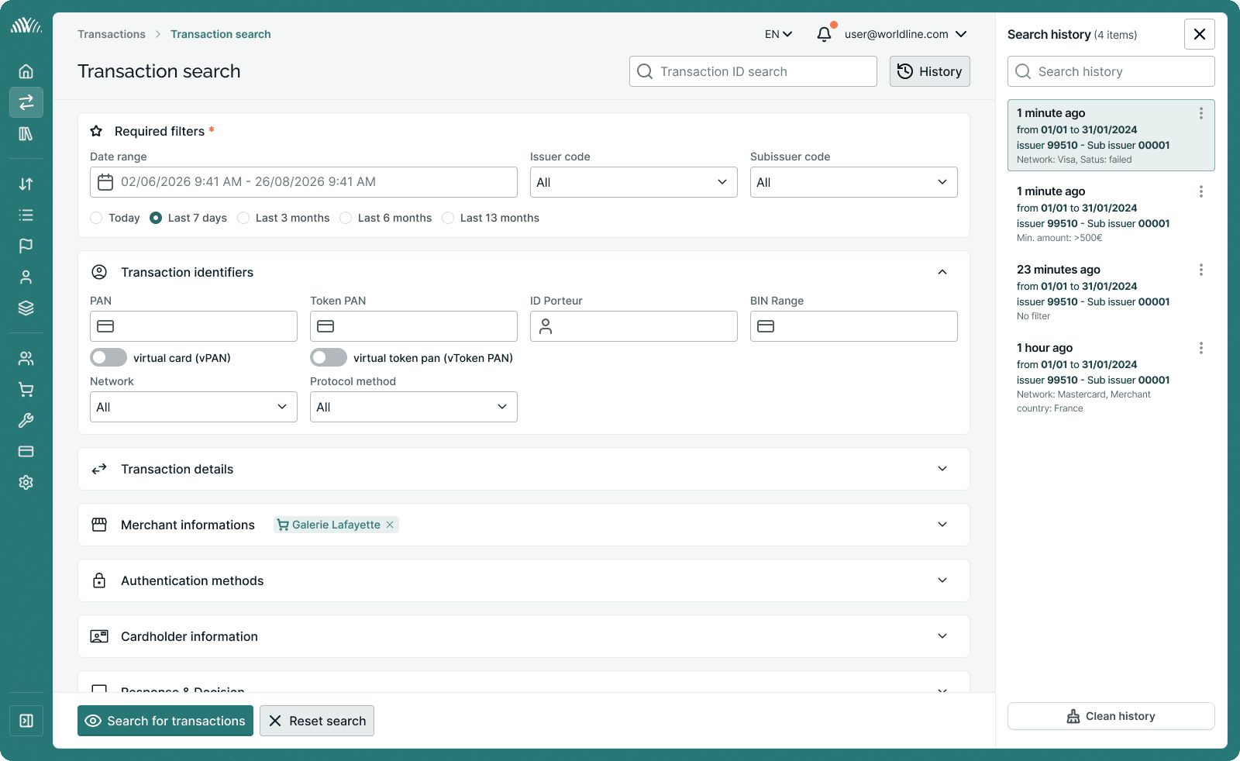Open the layers stack sidebar icon
The image size is (1240, 761).
click(26, 308)
